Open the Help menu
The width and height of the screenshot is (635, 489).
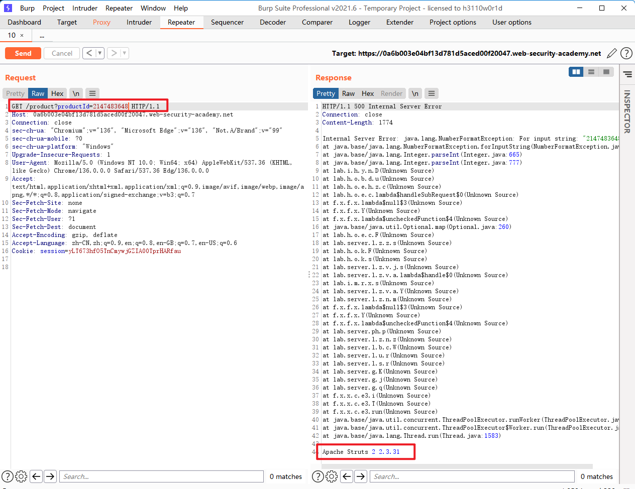pyautogui.click(x=181, y=8)
